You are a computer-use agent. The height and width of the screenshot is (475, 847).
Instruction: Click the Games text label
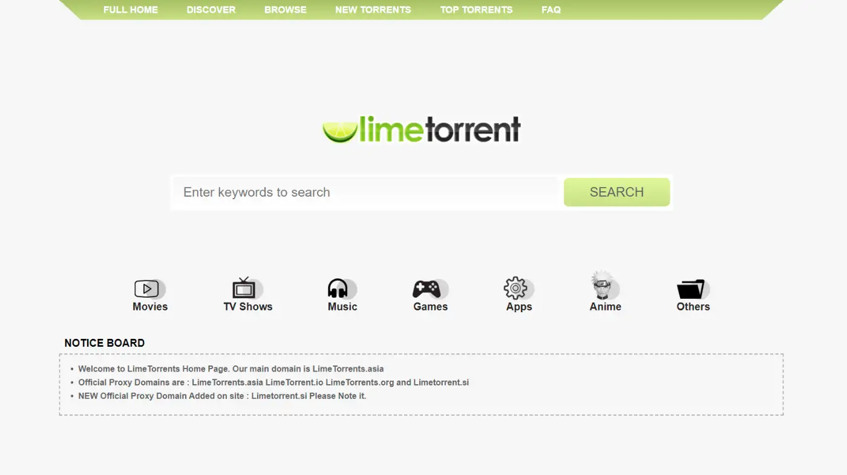[431, 307]
